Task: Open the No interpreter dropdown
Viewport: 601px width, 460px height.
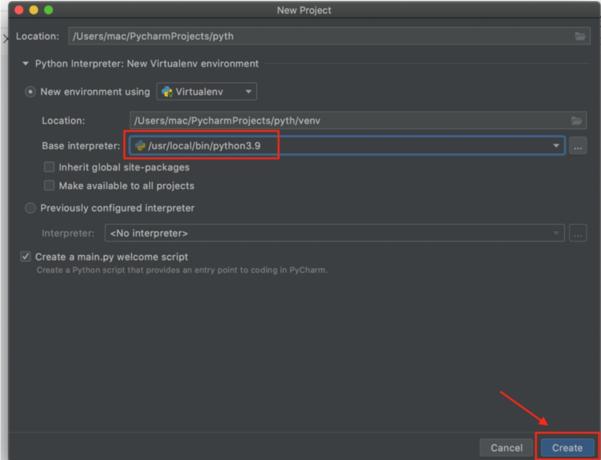Action: point(334,233)
